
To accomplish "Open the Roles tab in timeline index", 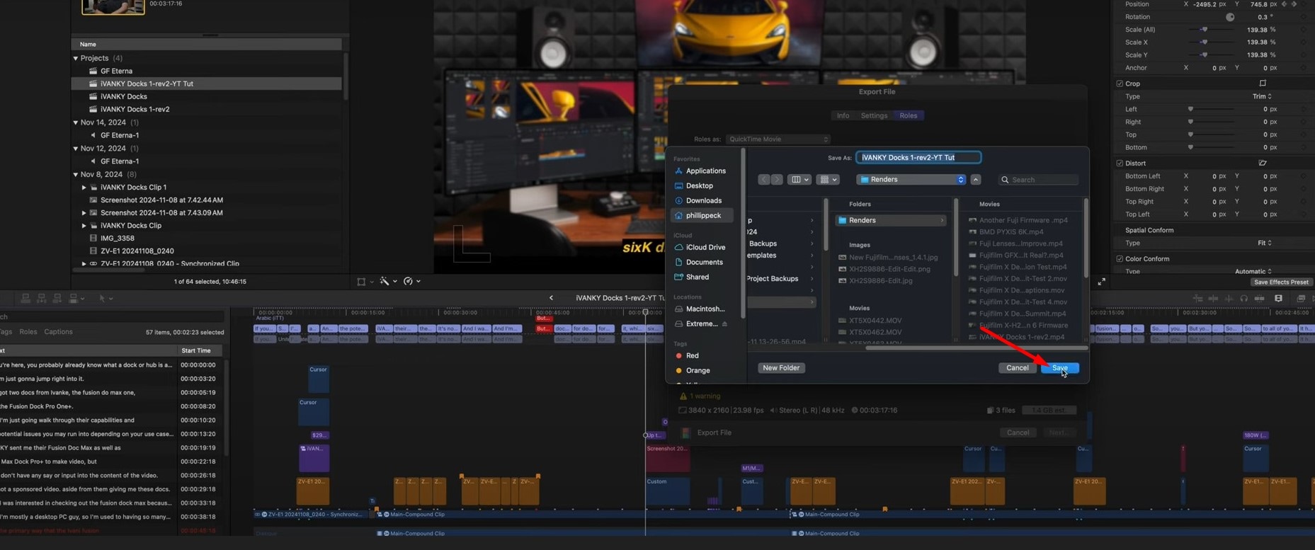I will (28, 332).
